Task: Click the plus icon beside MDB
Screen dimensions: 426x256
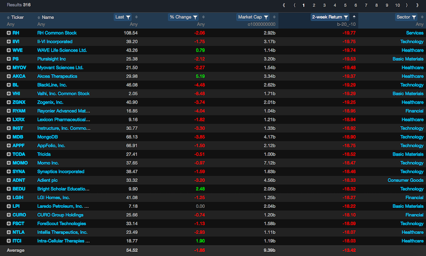Action: pos(9,137)
